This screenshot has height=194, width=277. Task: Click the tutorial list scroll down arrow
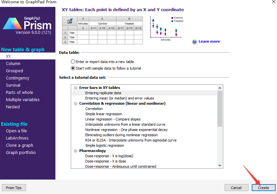pyautogui.click(x=220, y=165)
